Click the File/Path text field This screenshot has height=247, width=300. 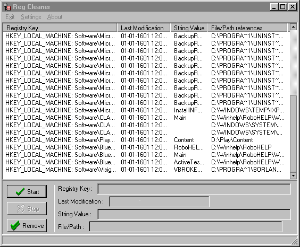186,227
